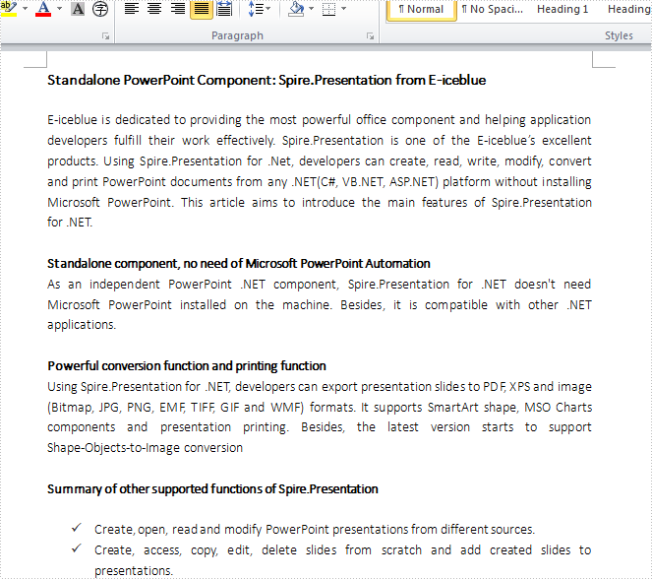Click 'Powerful conversion function' heading
This screenshot has height=579, width=652.
click(x=187, y=366)
